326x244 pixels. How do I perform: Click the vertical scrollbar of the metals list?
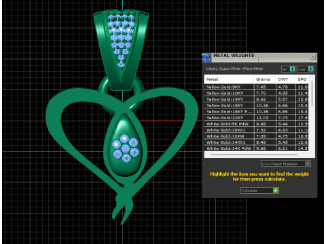312,94
